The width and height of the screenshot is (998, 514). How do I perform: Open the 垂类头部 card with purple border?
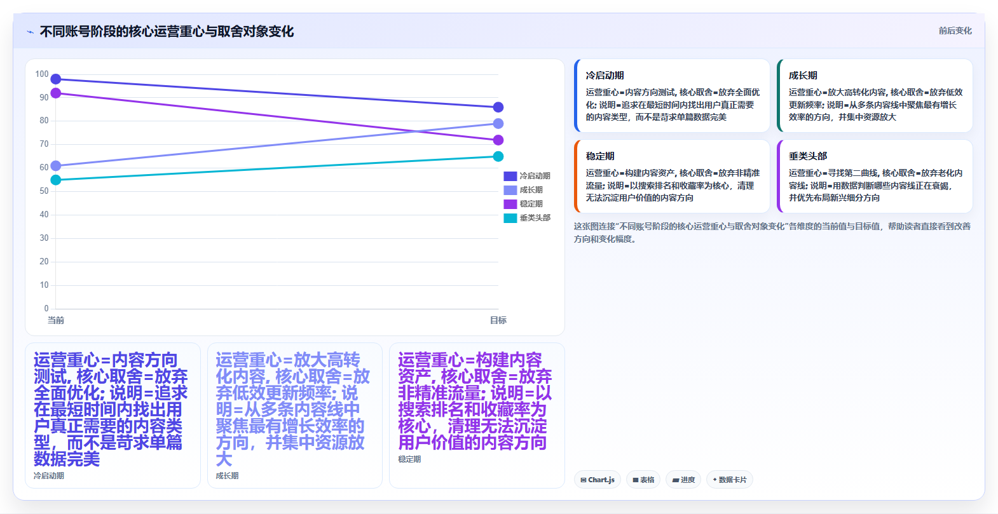875,177
